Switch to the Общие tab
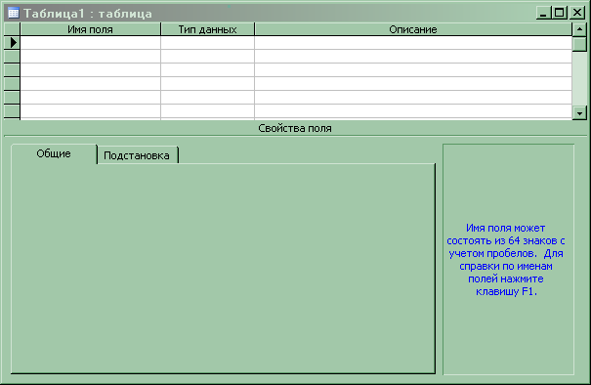591x385 pixels. pos(54,153)
